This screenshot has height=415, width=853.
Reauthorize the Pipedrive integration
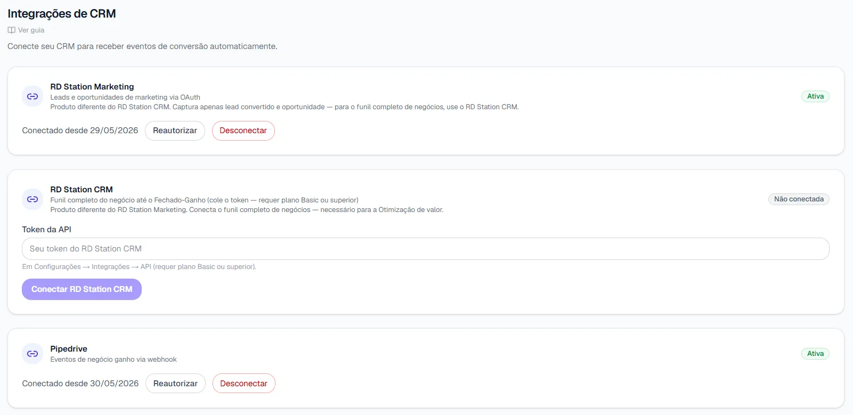point(175,384)
